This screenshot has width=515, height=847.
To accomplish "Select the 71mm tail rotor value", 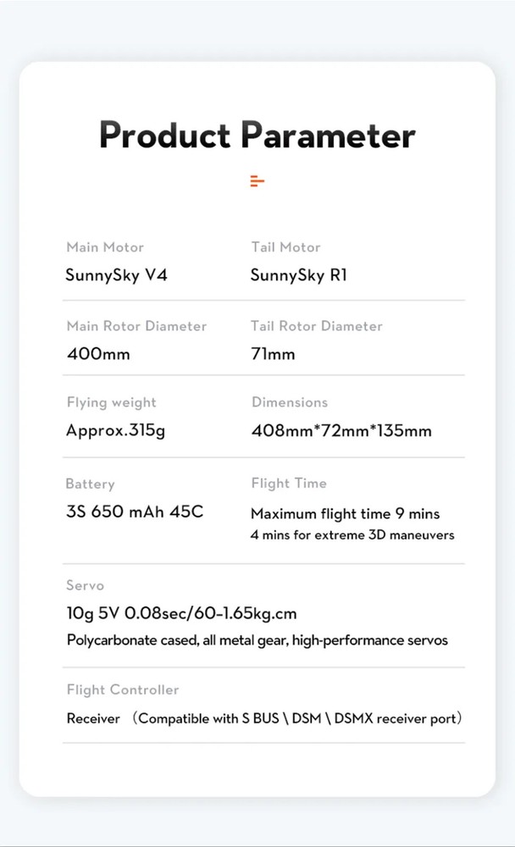I will coord(273,354).
